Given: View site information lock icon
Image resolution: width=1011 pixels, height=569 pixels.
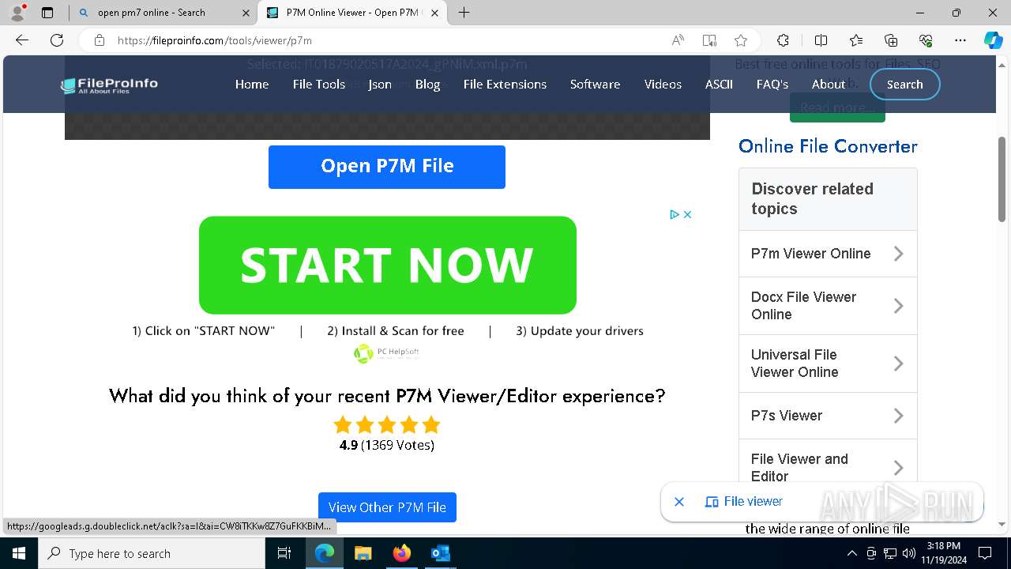Looking at the screenshot, I should (100, 40).
